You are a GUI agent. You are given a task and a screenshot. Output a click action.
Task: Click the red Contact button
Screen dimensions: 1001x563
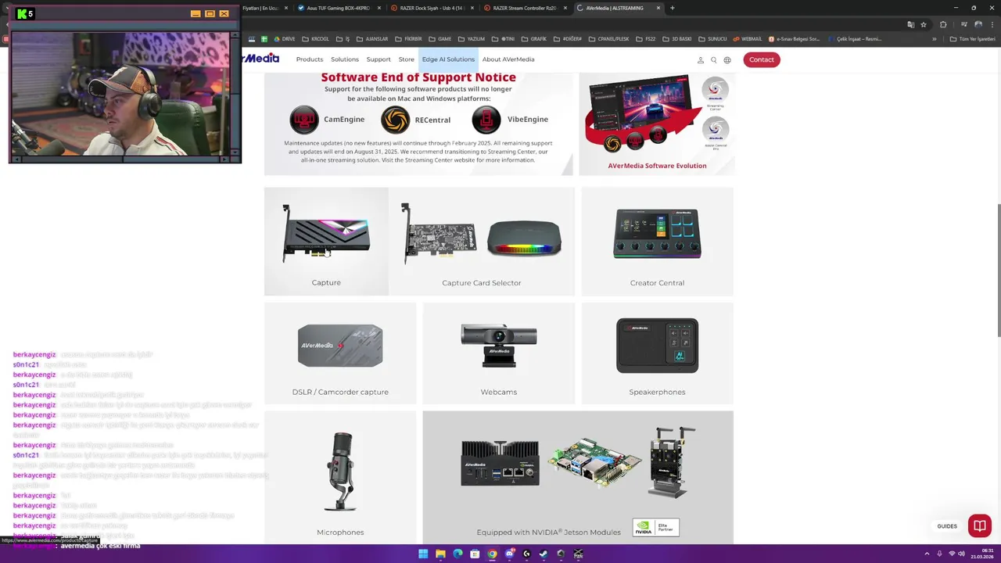(x=762, y=59)
